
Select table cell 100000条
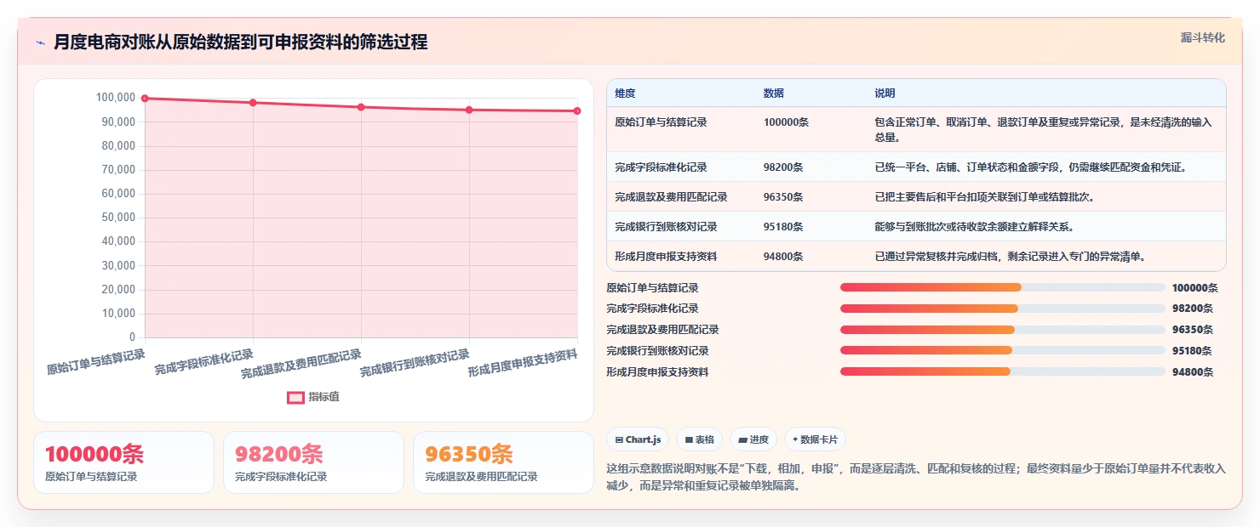(x=786, y=122)
